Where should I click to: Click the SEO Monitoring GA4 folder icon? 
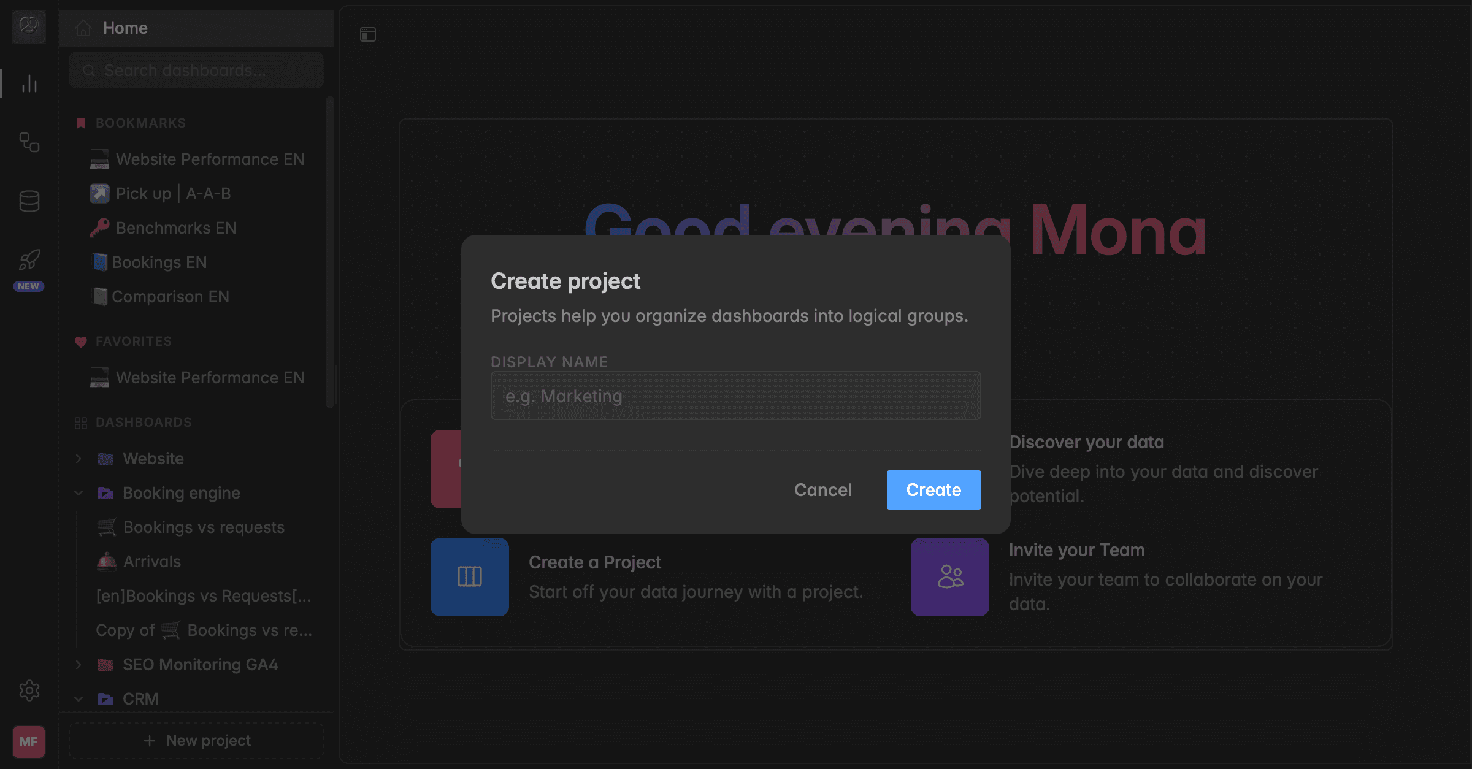pyautogui.click(x=105, y=665)
